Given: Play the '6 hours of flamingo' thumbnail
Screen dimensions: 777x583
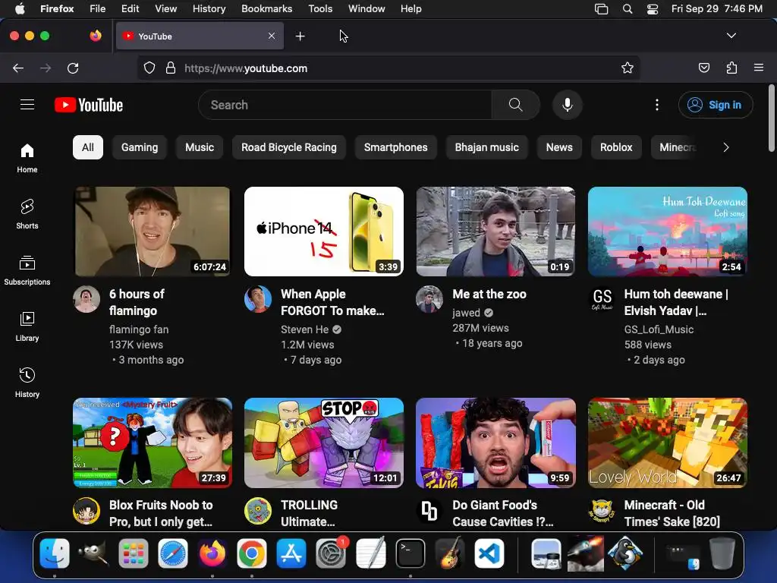Looking at the screenshot, I should [152, 232].
